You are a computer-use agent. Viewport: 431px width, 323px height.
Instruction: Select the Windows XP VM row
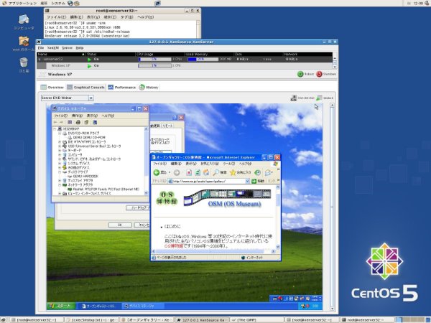point(184,65)
